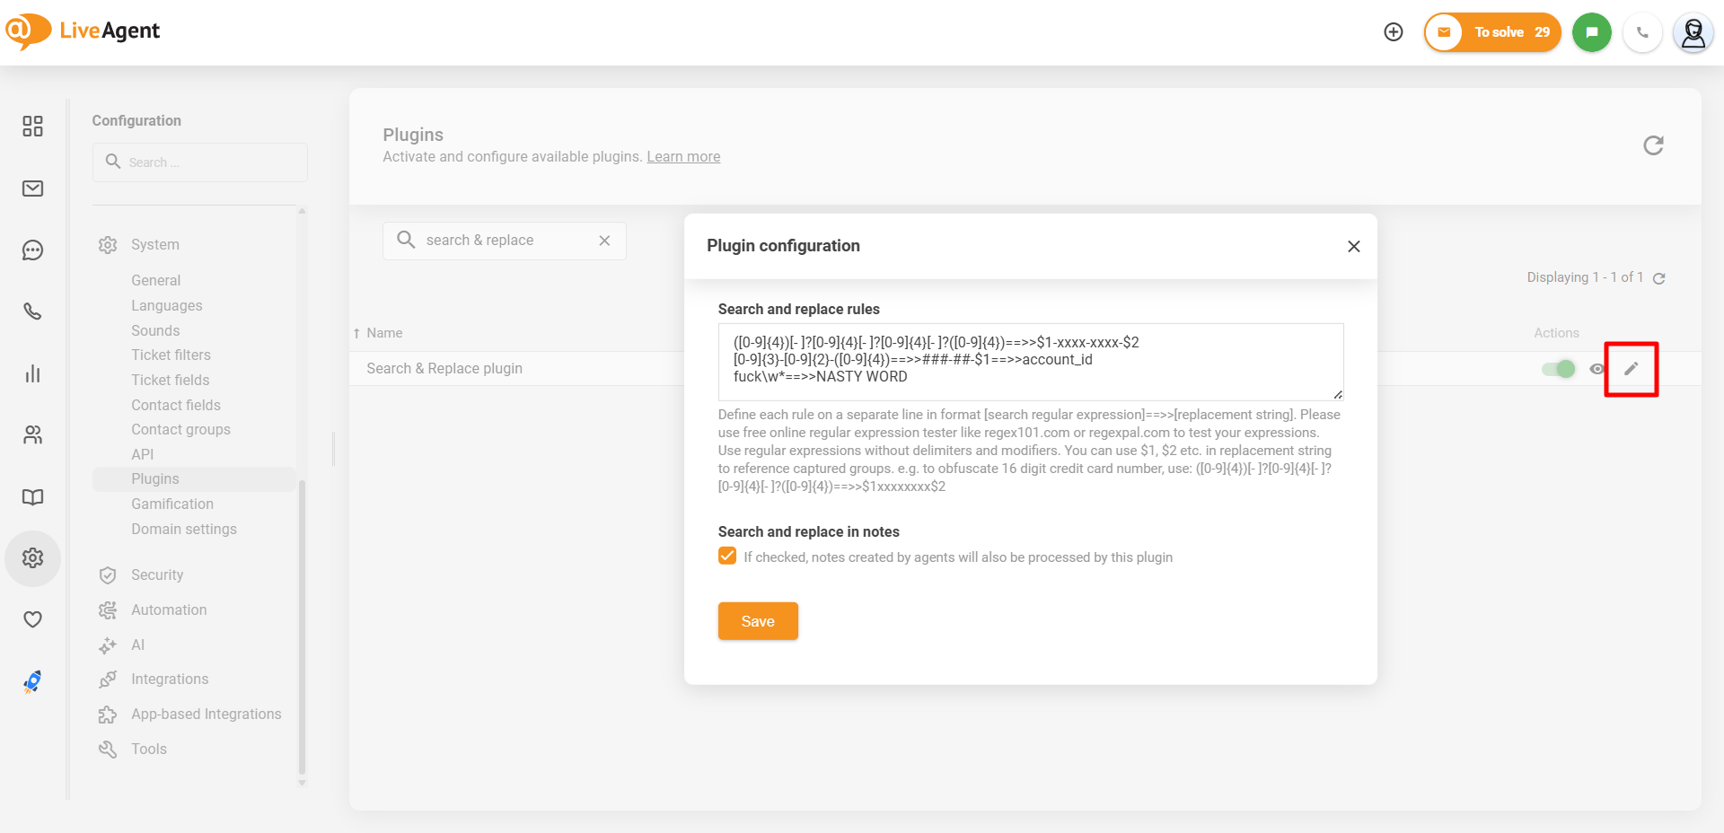Click the plus create new icon
The width and height of the screenshot is (1724, 833).
click(x=1394, y=32)
